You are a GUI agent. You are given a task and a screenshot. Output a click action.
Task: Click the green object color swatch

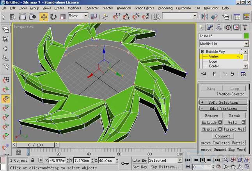click(246, 36)
